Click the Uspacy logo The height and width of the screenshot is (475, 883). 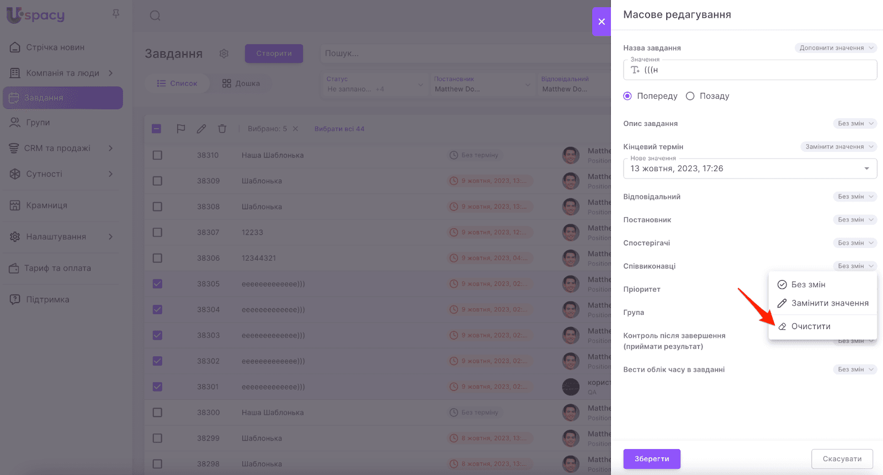(35, 15)
